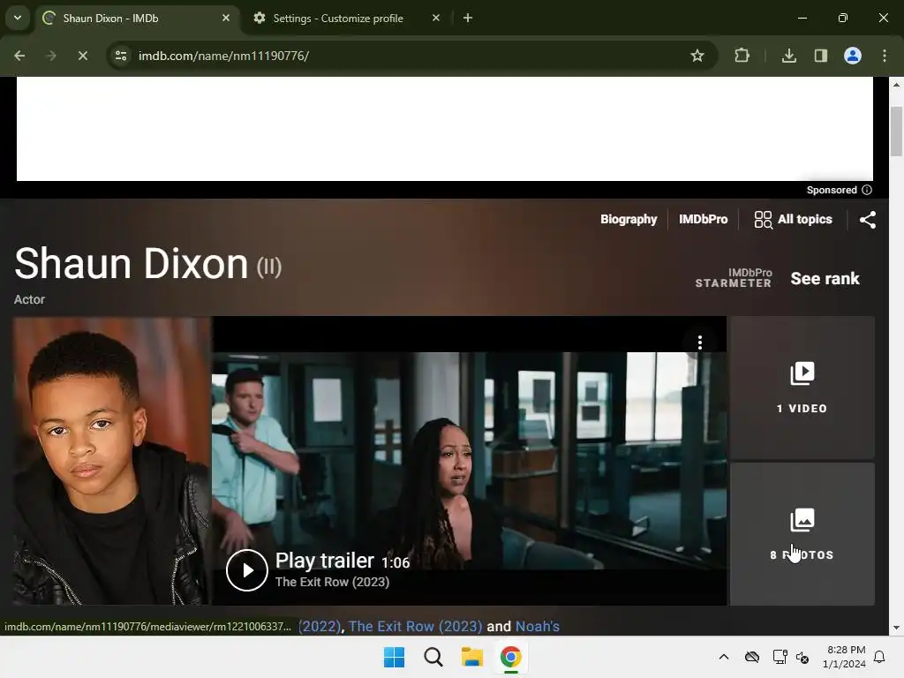Open the Noah's link in bio text

tap(538, 626)
